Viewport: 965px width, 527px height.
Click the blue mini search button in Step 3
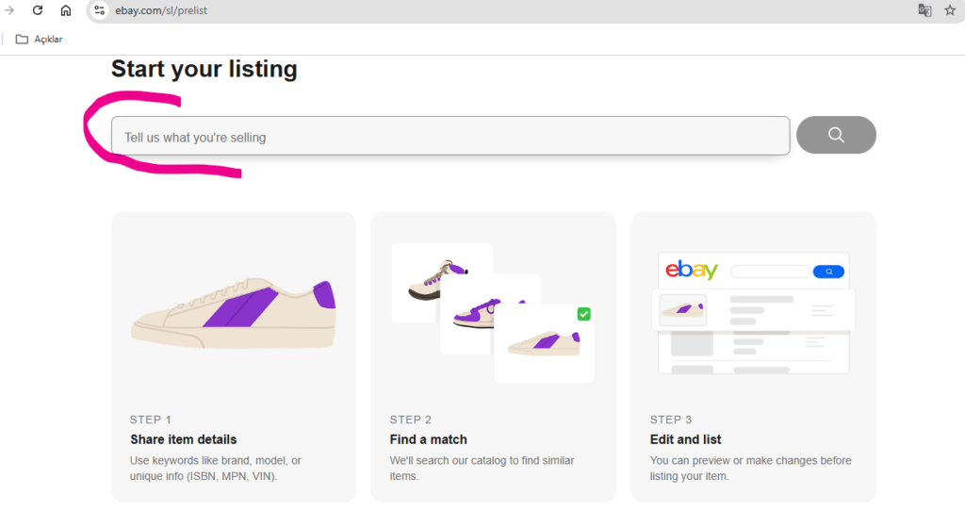point(828,272)
